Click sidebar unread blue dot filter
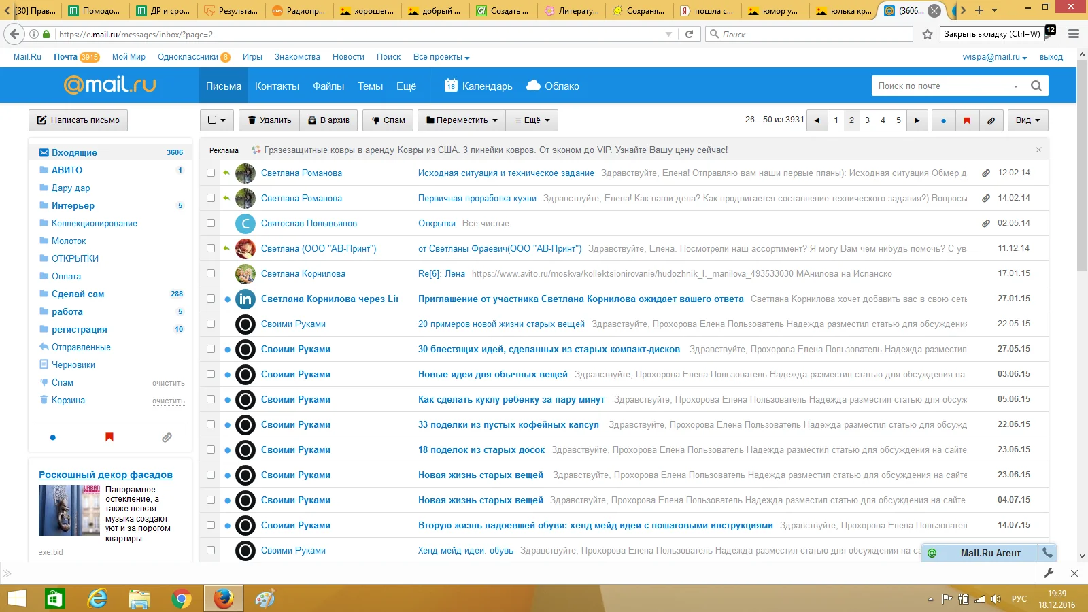This screenshot has height=612, width=1088. coord(53,437)
